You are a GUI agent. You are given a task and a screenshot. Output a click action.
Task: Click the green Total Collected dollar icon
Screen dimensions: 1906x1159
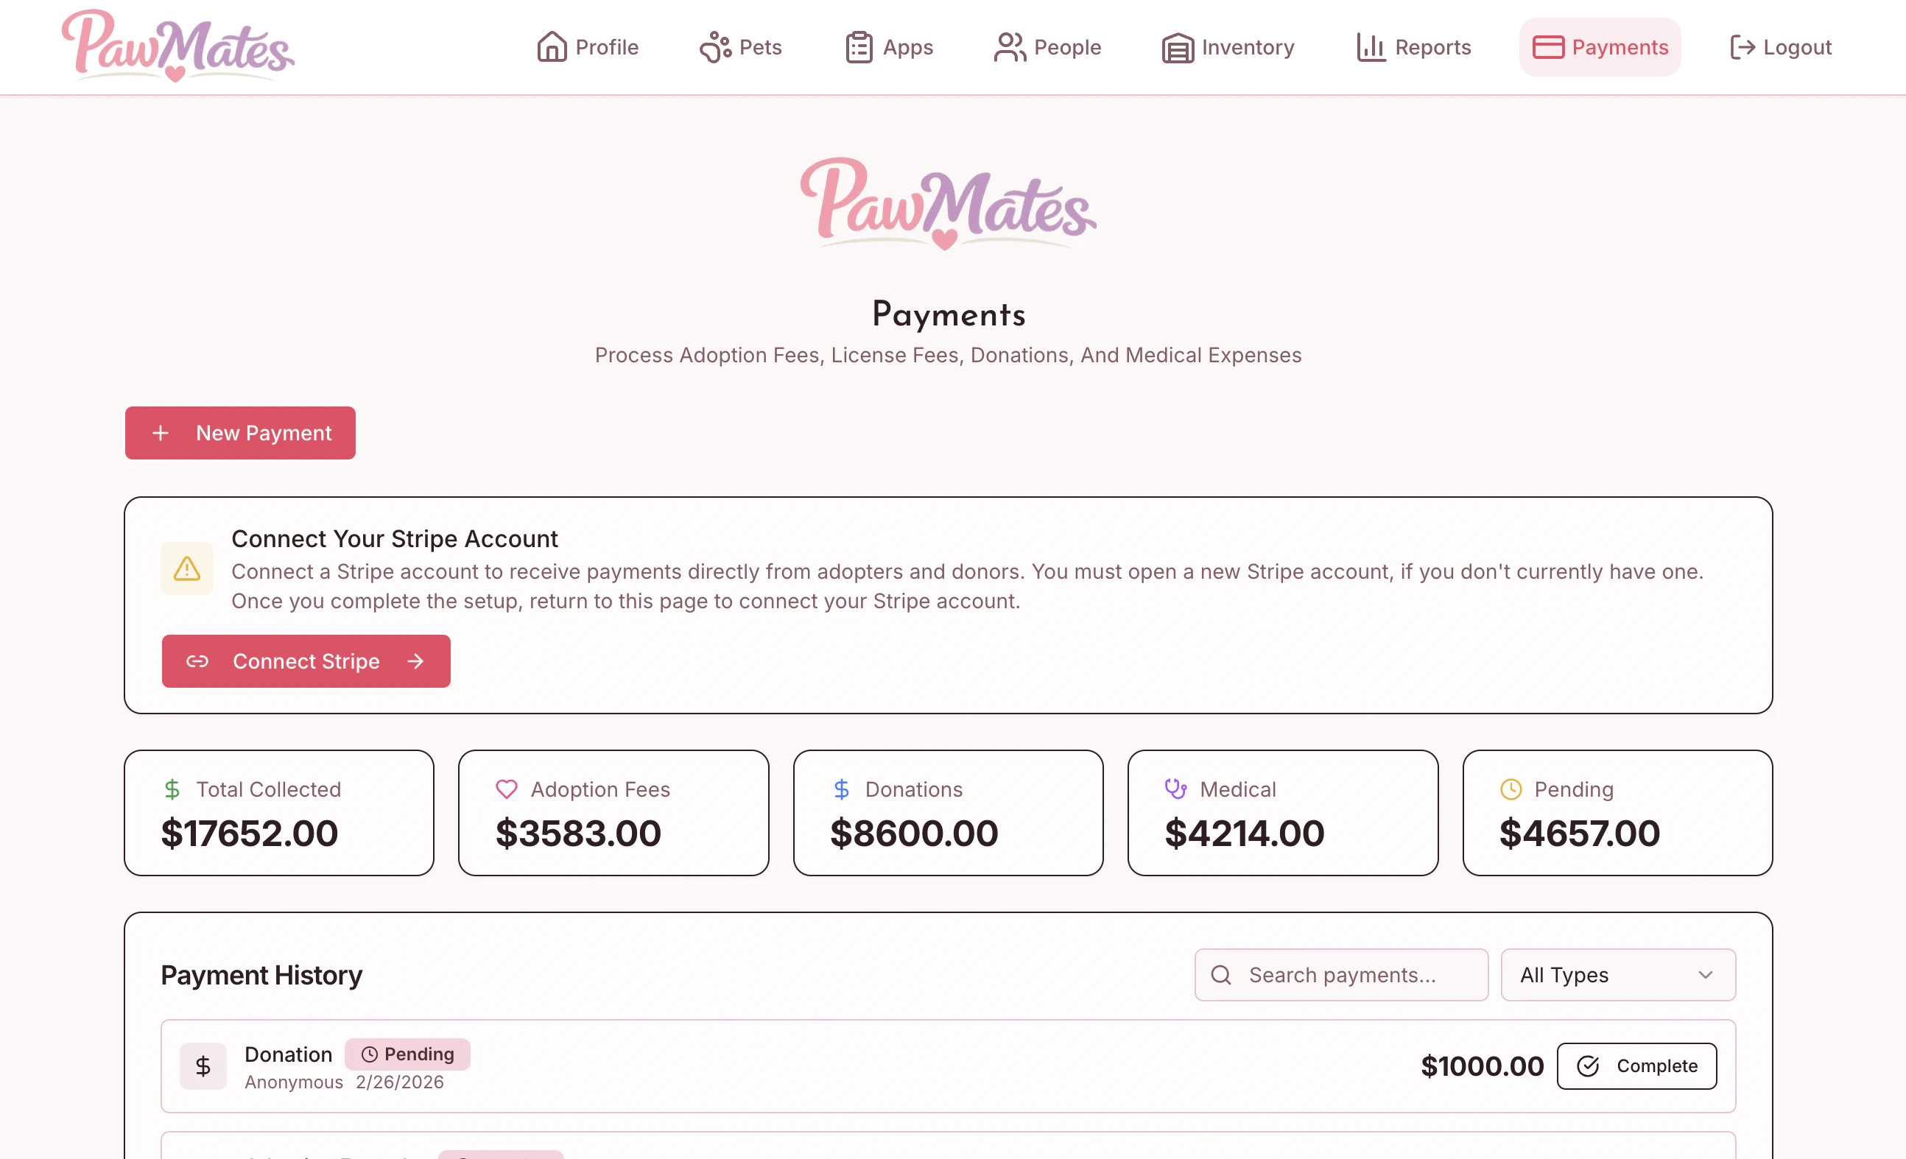point(172,789)
